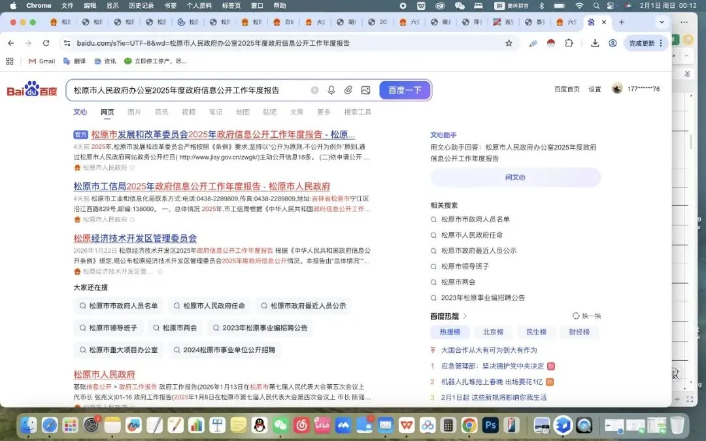Screen dimensions: 706x441
Task: Open the menu beside 完成更新
Action: coord(661,43)
